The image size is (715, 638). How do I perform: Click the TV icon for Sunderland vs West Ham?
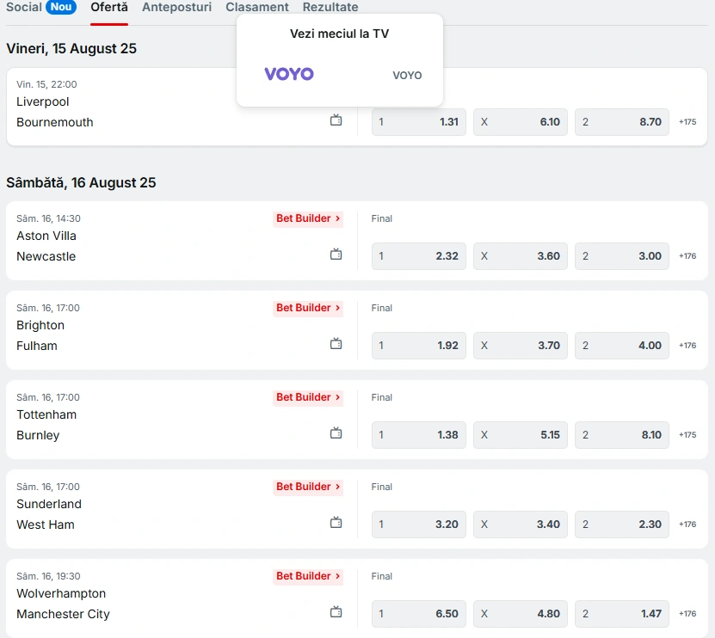coord(336,522)
